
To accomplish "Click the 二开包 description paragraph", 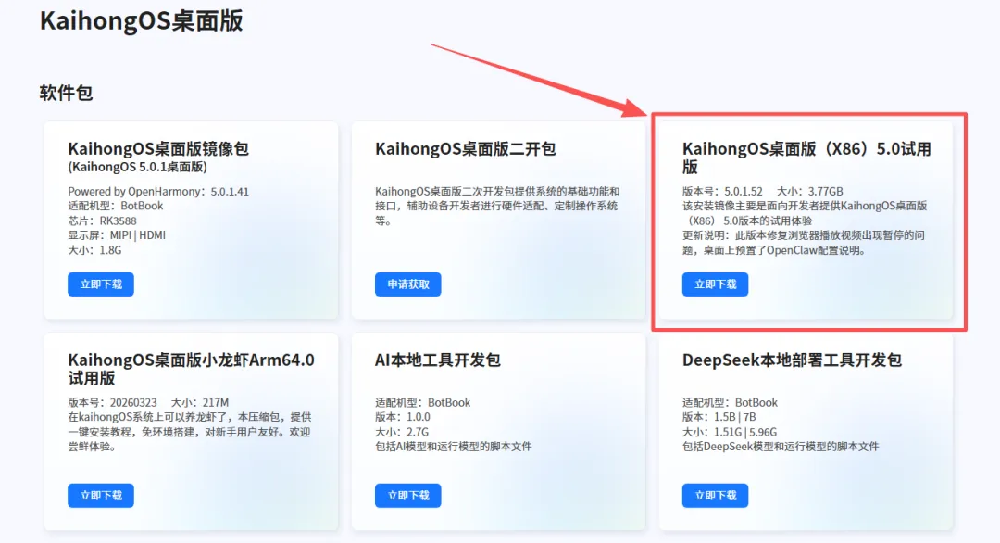I will [x=497, y=206].
